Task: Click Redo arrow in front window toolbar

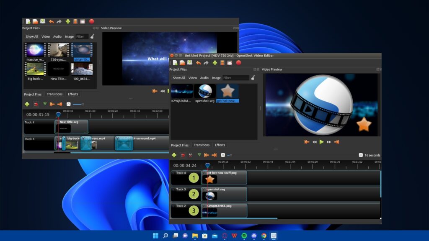Action: (x=206, y=63)
